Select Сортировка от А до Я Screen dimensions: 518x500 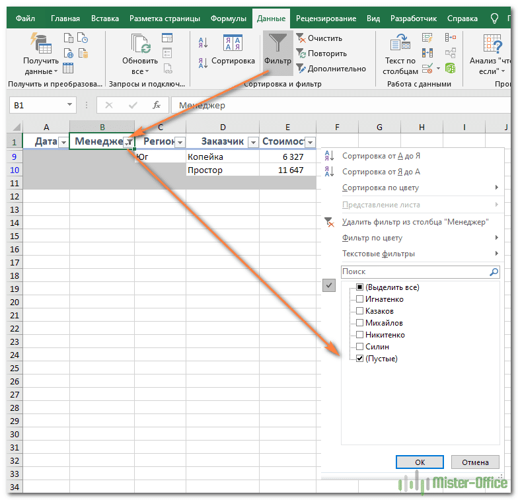[x=381, y=156]
